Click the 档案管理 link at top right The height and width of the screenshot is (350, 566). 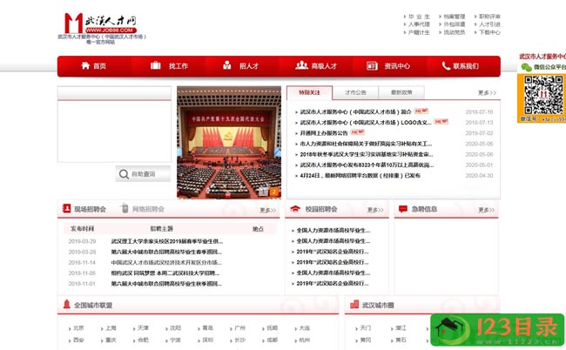point(453,17)
